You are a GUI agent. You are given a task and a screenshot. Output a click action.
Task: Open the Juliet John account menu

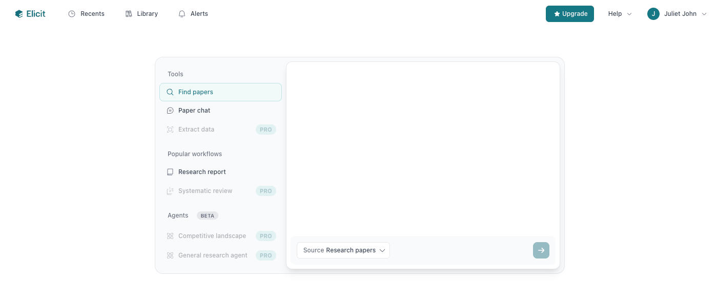click(677, 14)
